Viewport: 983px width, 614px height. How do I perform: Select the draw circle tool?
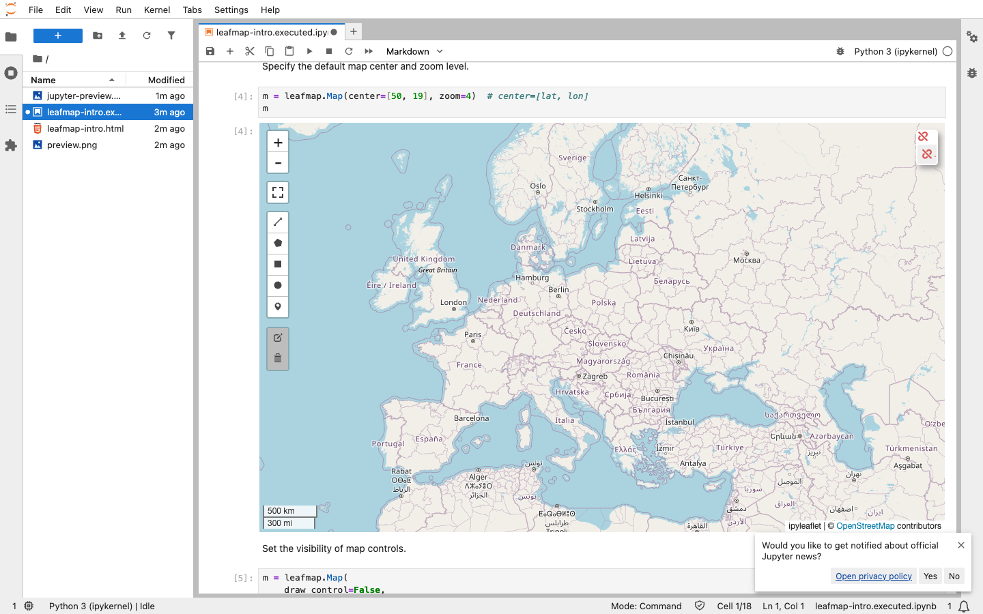tap(278, 286)
